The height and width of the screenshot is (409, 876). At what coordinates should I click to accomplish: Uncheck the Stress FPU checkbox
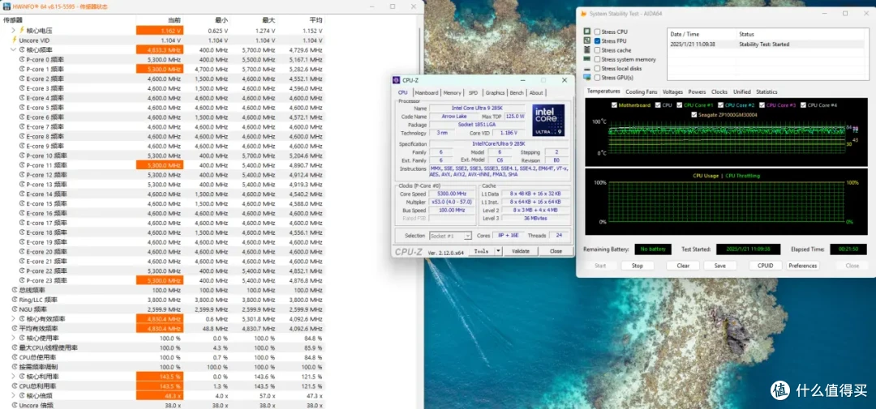coord(598,41)
